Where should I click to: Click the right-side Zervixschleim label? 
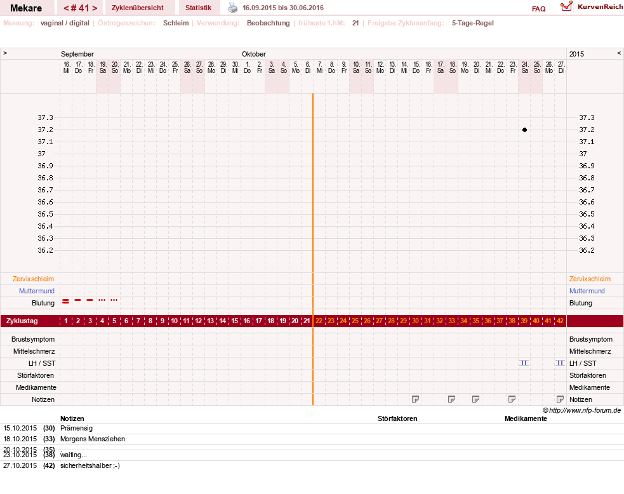(590, 279)
